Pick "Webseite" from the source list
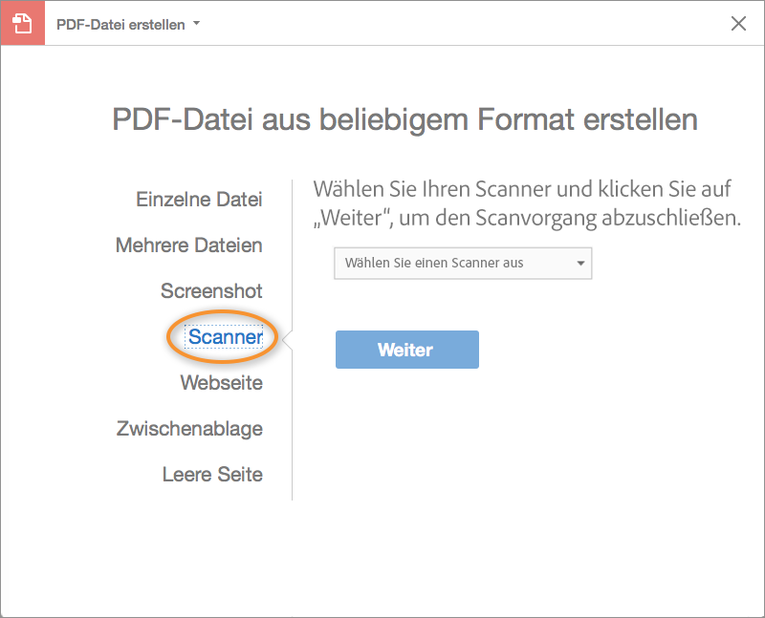 pos(221,383)
